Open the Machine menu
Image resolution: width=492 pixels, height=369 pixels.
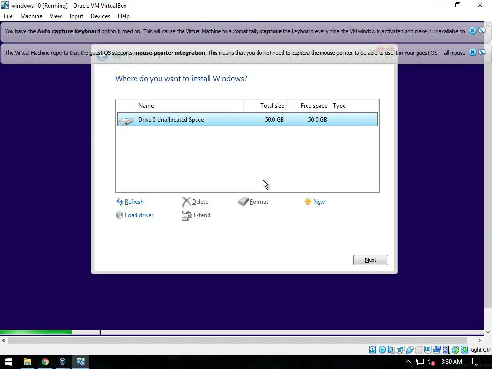[31, 16]
